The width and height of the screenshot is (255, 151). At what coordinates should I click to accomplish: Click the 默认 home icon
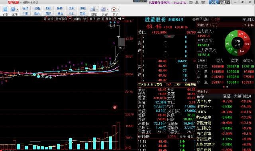(114, 9)
